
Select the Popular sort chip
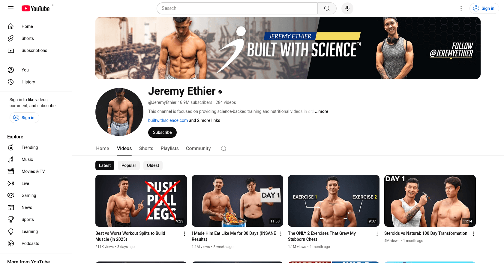(129, 165)
